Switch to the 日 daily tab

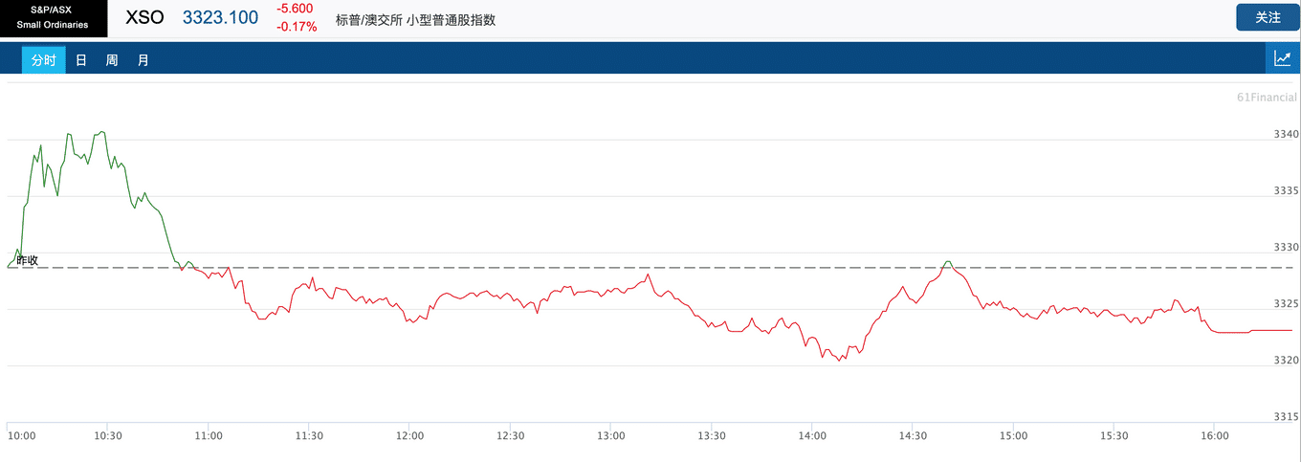pyautogui.click(x=81, y=59)
